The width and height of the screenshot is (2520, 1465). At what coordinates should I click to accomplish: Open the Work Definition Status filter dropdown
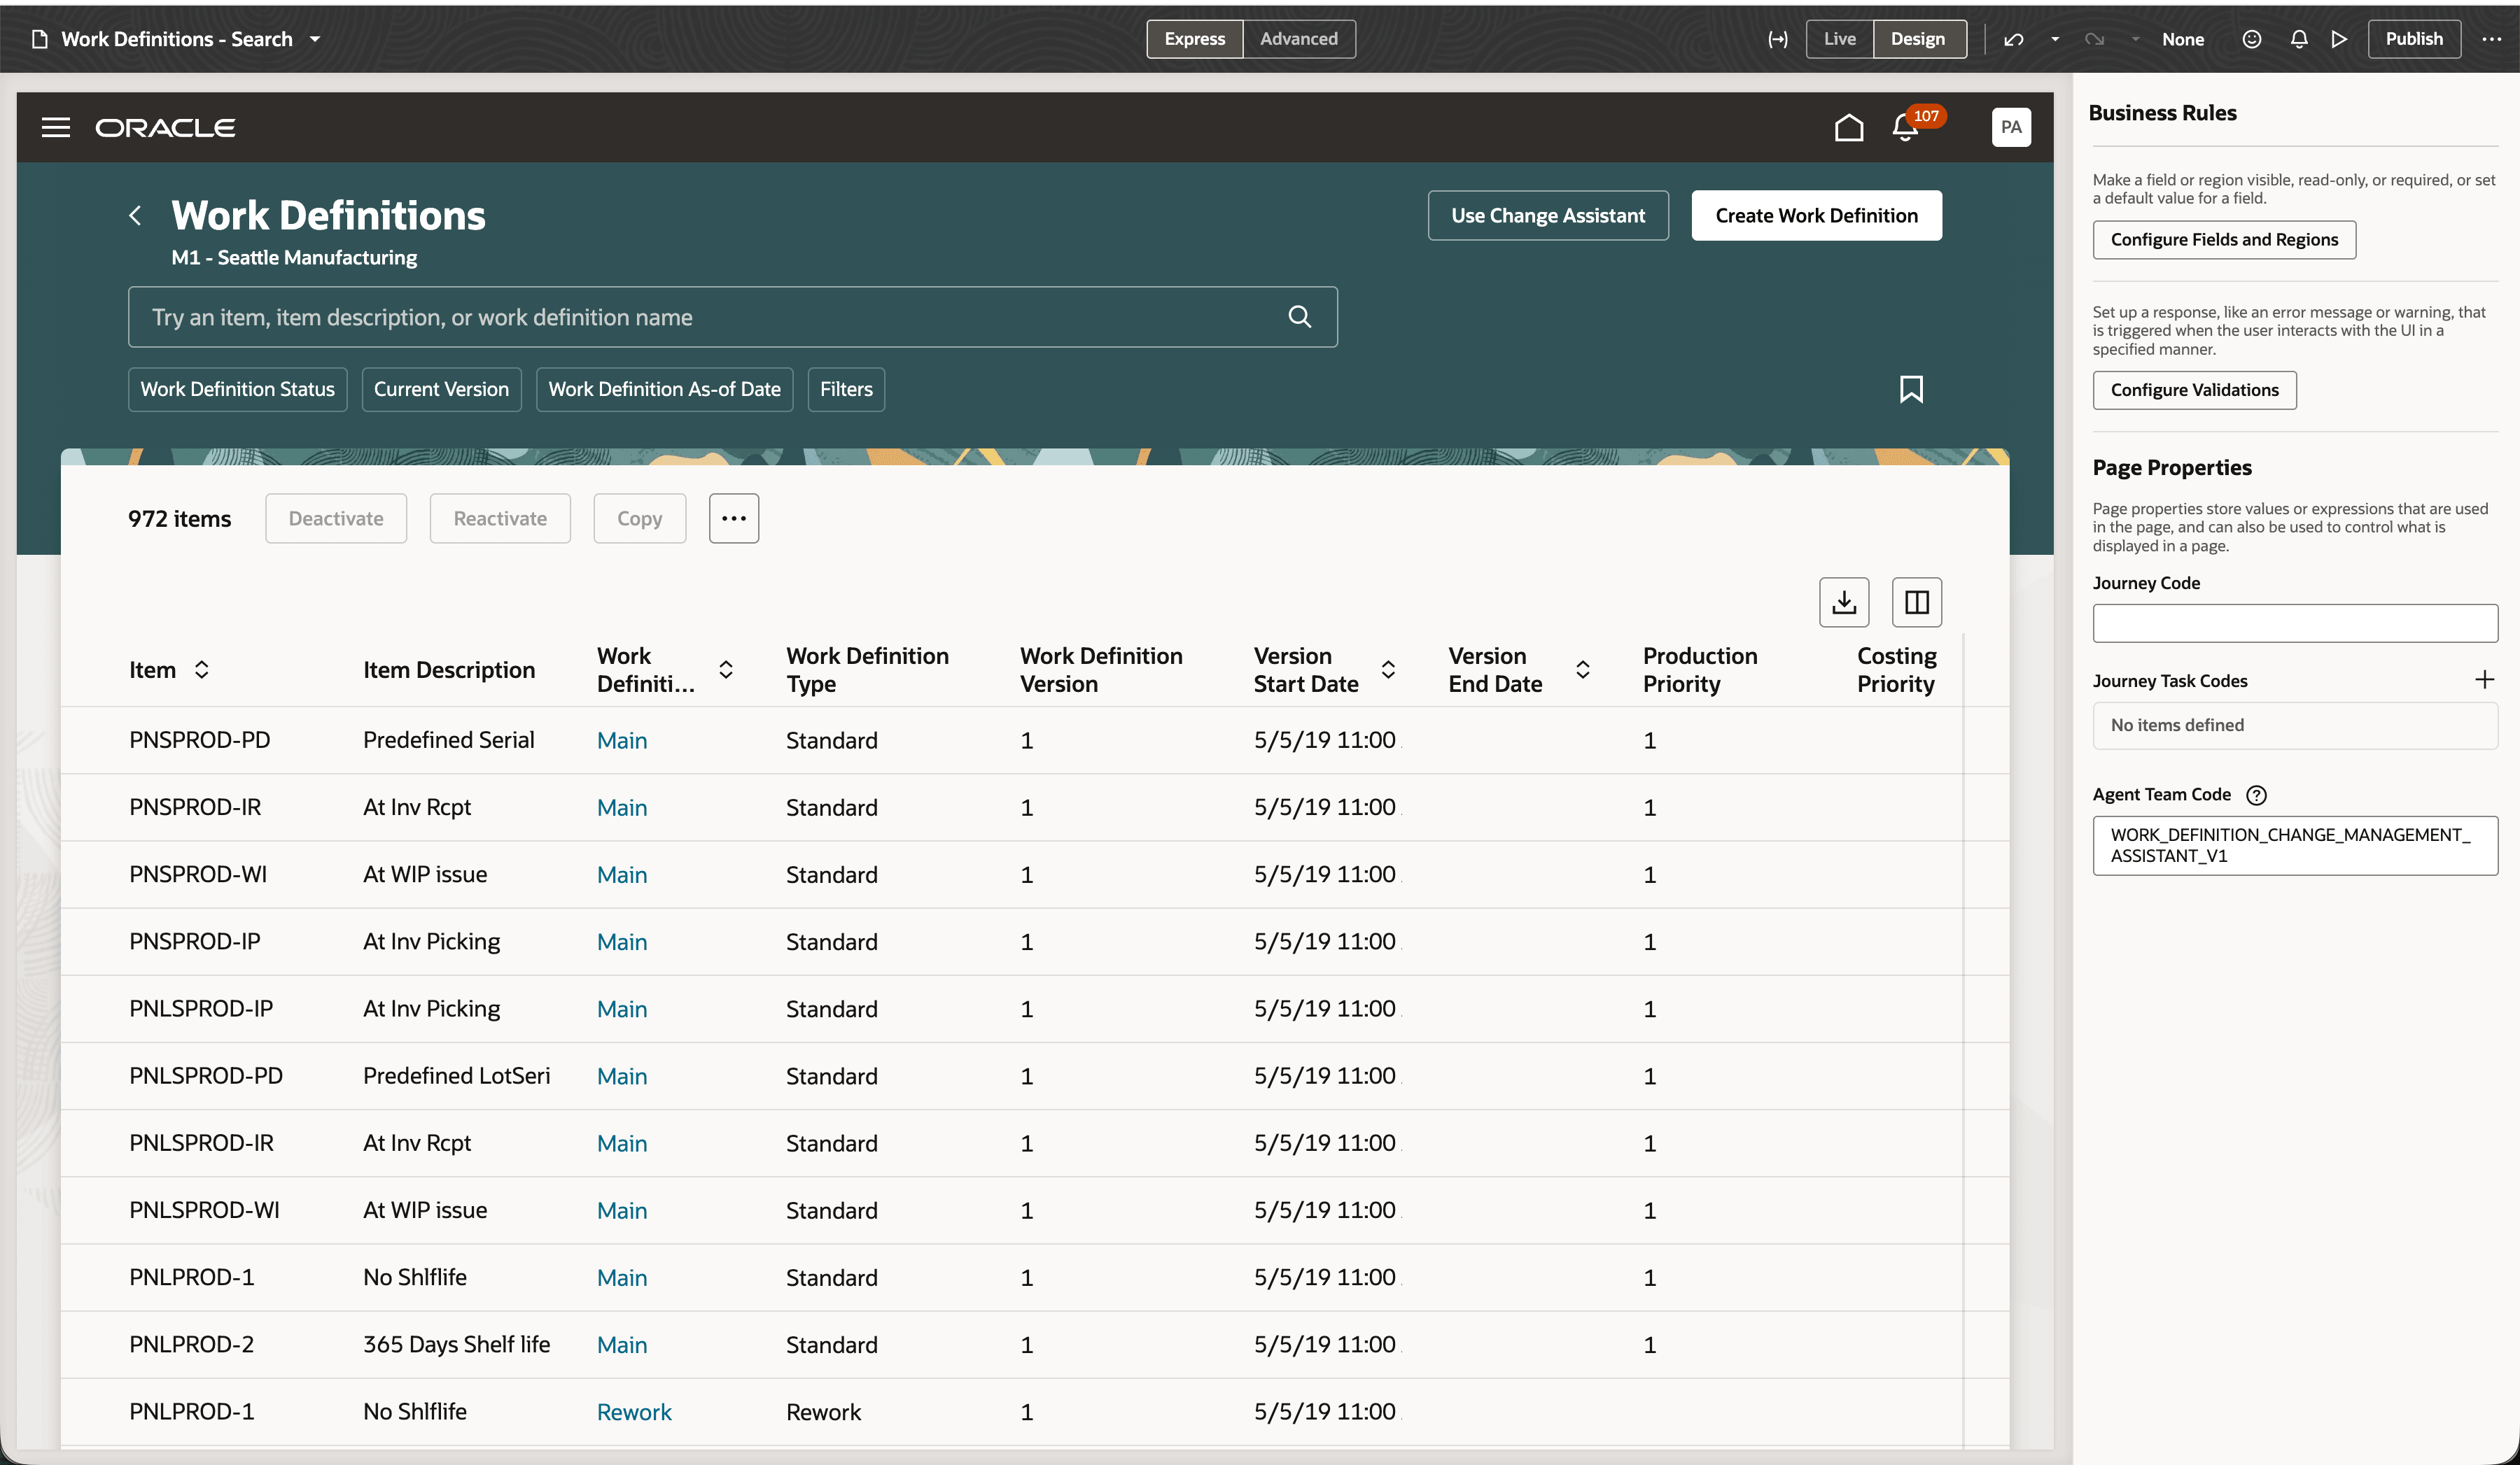[237, 389]
